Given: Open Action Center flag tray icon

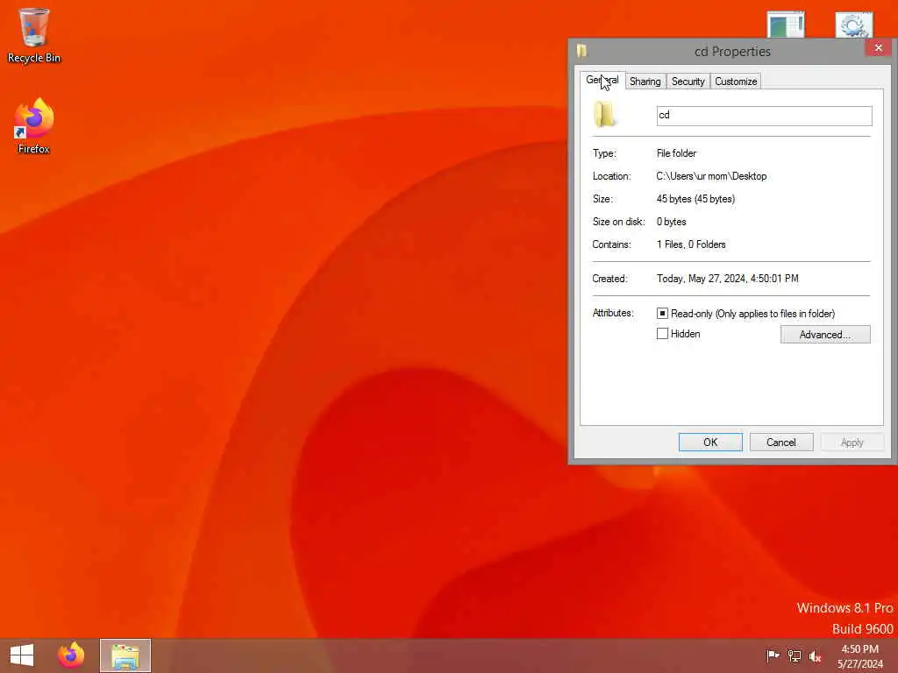Looking at the screenshot, I should pyautogui.click(x=773, y=655).
